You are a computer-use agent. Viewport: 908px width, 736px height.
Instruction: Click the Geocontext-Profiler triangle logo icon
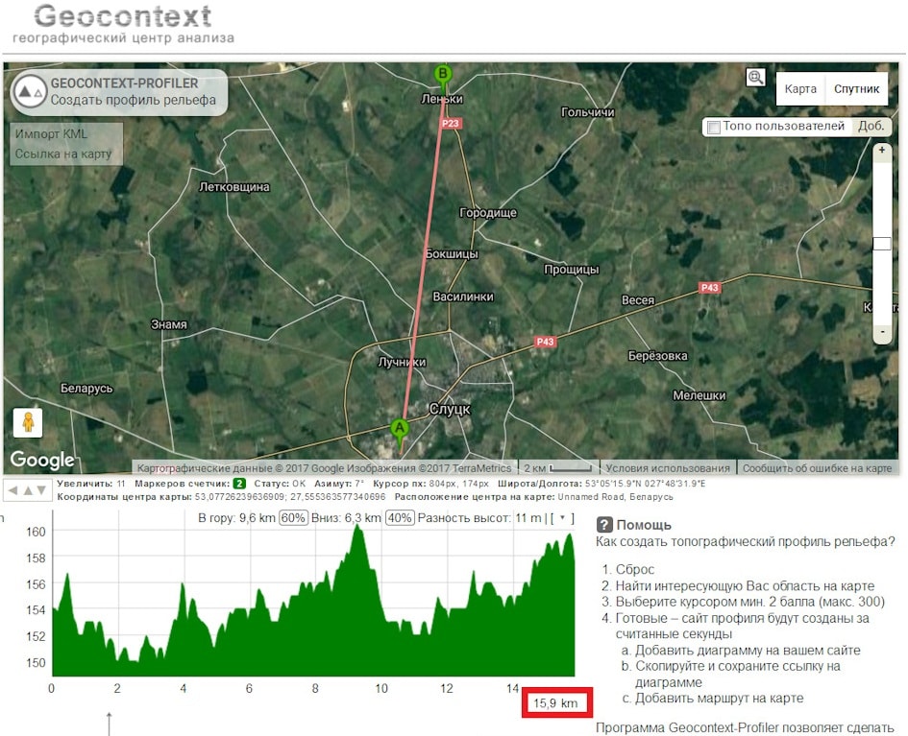(30, 91)
